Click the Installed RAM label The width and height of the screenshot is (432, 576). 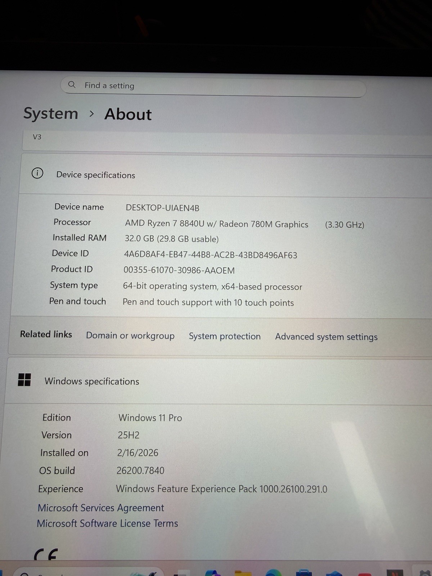(80, 238)
